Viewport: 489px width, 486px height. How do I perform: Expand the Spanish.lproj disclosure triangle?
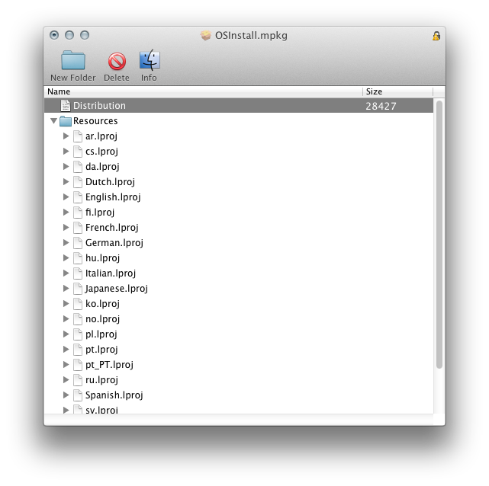pos(66,395)
